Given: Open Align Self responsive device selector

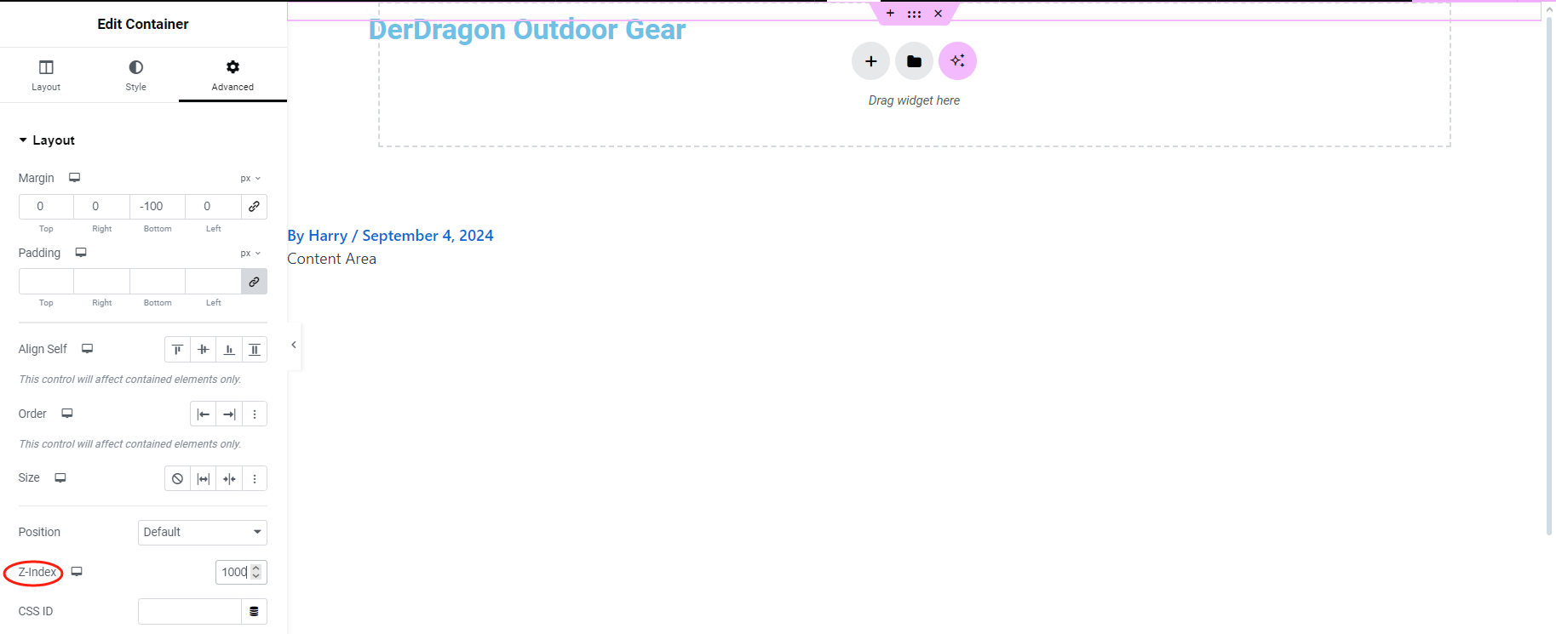Looking at the screenshot, I should [87, 349].
